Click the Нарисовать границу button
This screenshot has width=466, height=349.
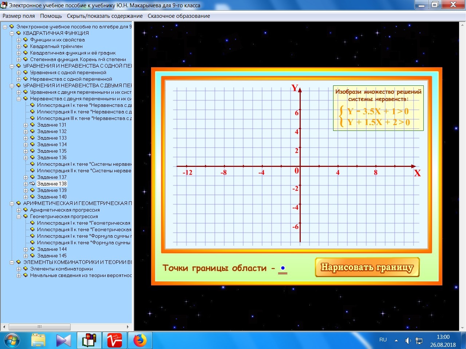click(x=367, y=268)
